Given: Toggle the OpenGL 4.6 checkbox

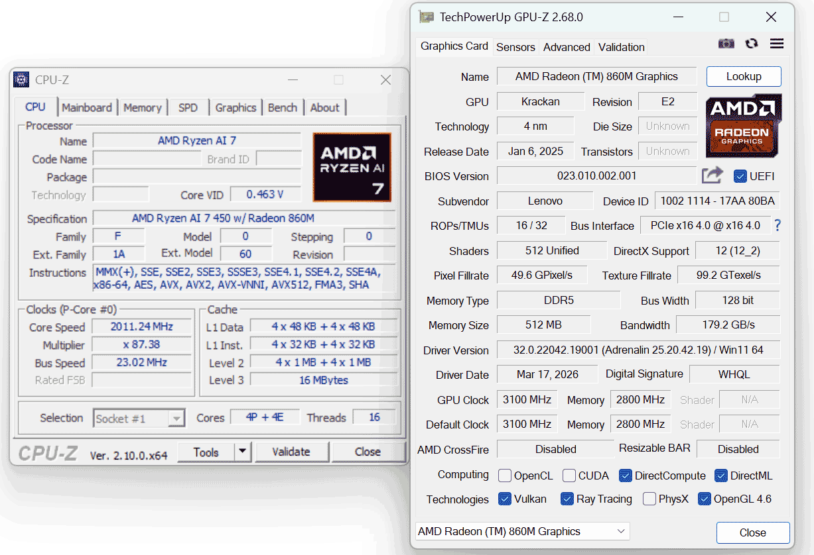Looking at the screenshot, I should 705,499.
